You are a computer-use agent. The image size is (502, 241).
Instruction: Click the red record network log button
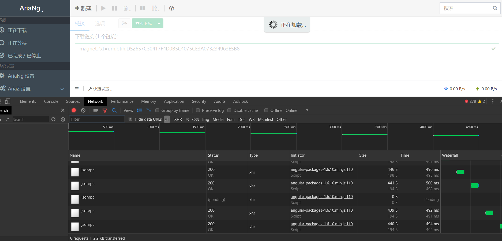pos(74,110)
